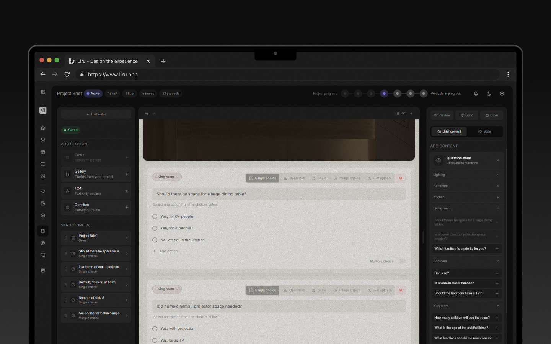The height and width of the screenshot is (344, 551).
Task: Toggle dark mode moon icon
Action: pyautogui.click(x=489, y=94)
